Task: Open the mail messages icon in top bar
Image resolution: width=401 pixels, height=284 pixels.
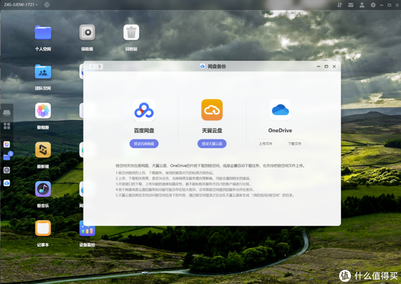Action: pos(351,5)
